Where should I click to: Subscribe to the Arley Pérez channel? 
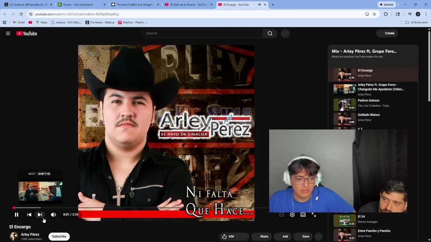click(x=59, y=236)
